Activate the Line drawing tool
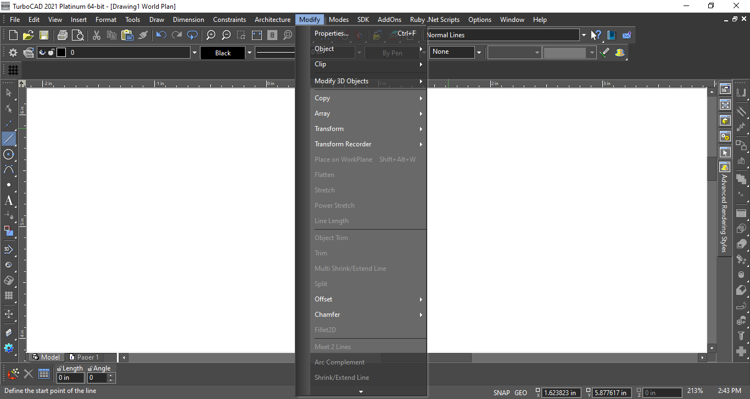The width and height of the screenshot is (750, 399). (9, 139)
